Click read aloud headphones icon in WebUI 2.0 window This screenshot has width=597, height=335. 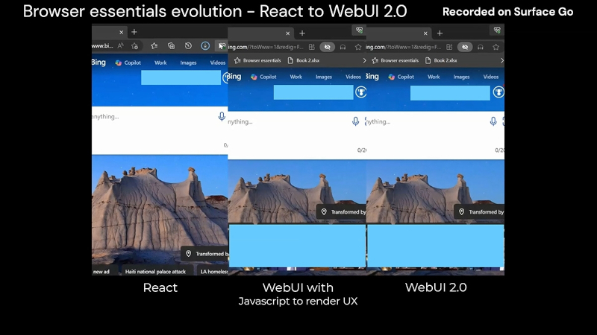(481, 47)
